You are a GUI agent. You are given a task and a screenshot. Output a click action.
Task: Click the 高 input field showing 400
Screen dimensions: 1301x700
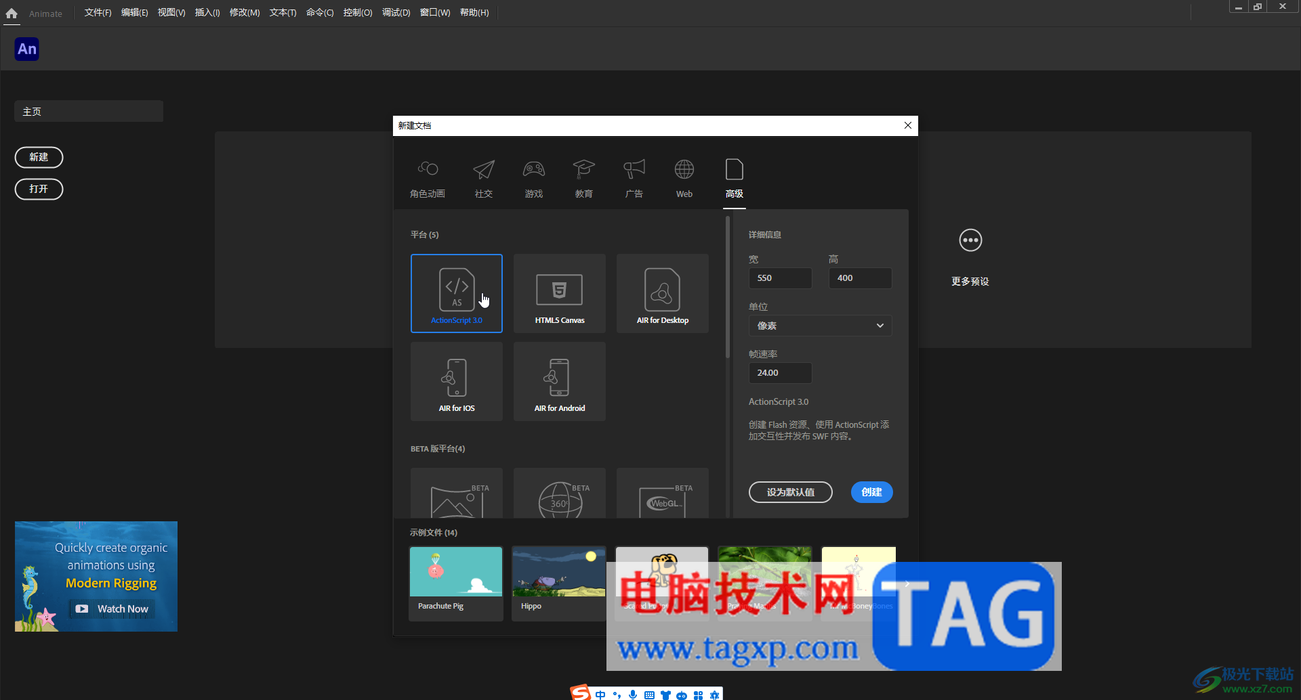tap(860, 278)
